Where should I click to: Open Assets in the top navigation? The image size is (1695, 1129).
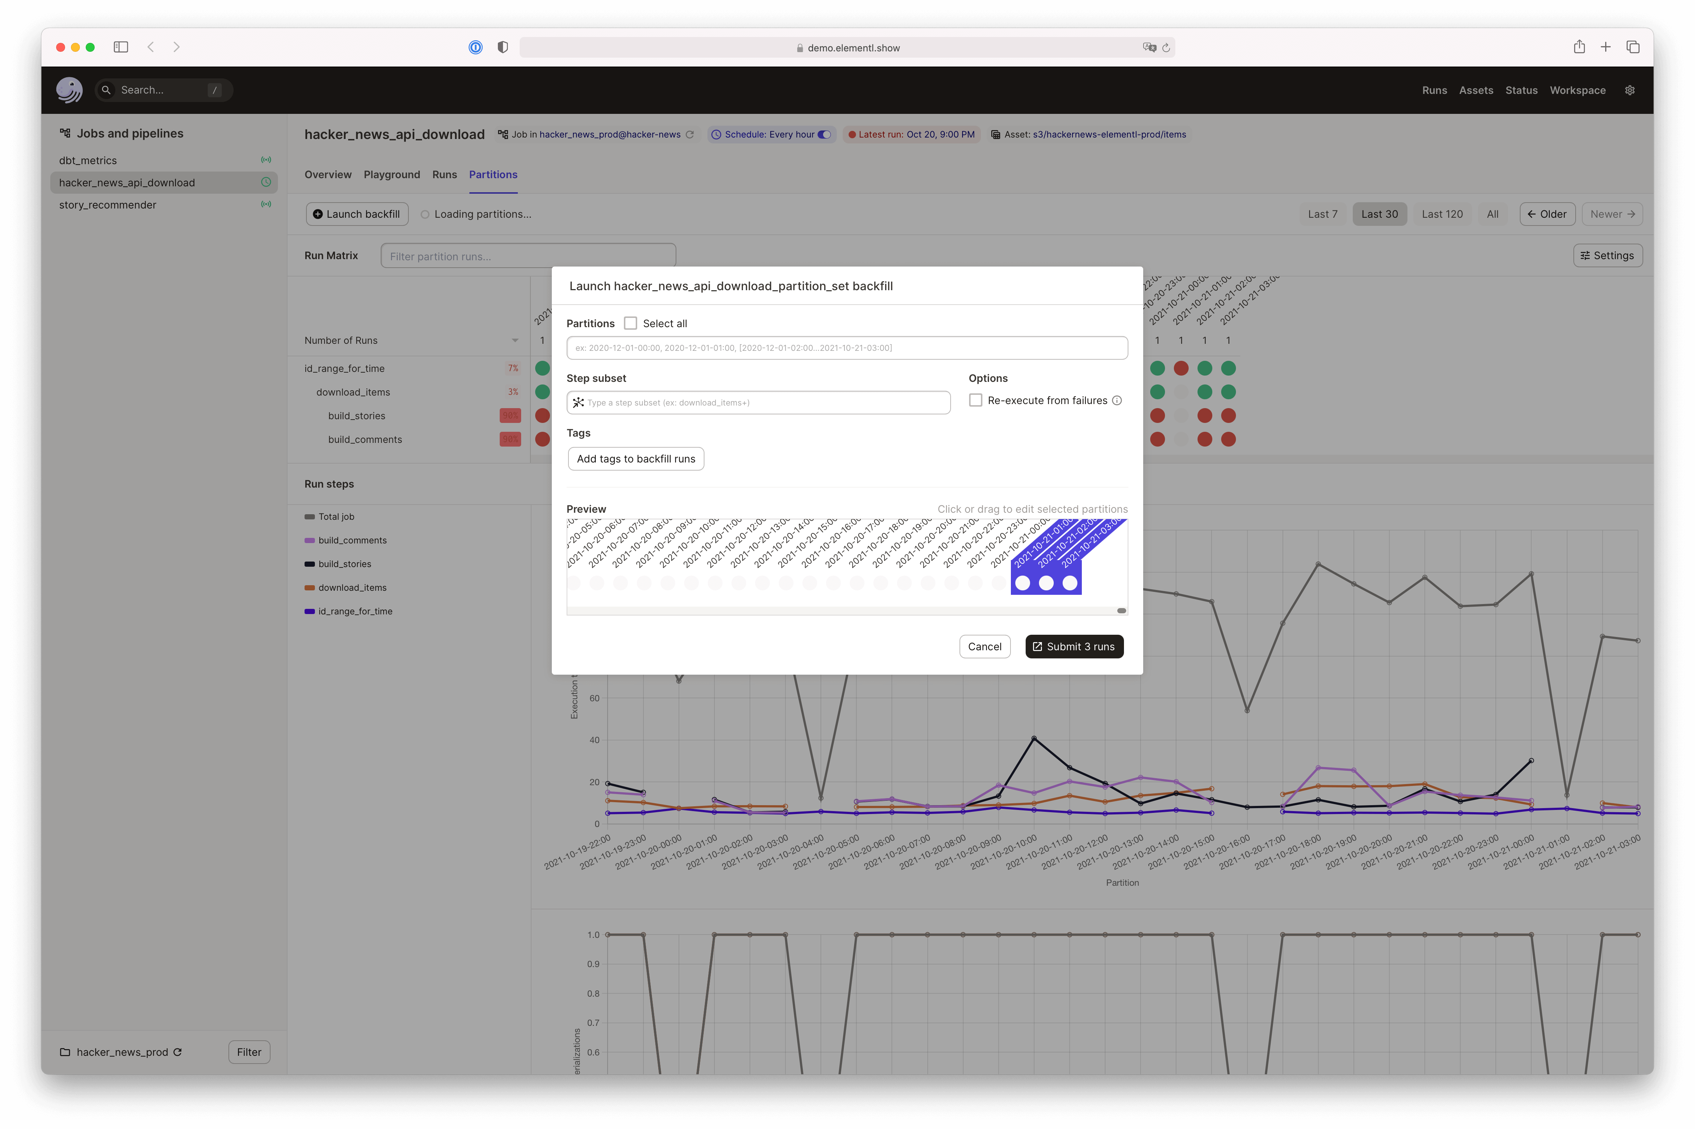(1475, 90)
